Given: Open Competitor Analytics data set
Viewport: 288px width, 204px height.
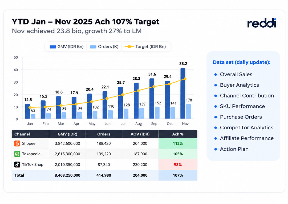Looking at the screenshot, I should 246,127.
